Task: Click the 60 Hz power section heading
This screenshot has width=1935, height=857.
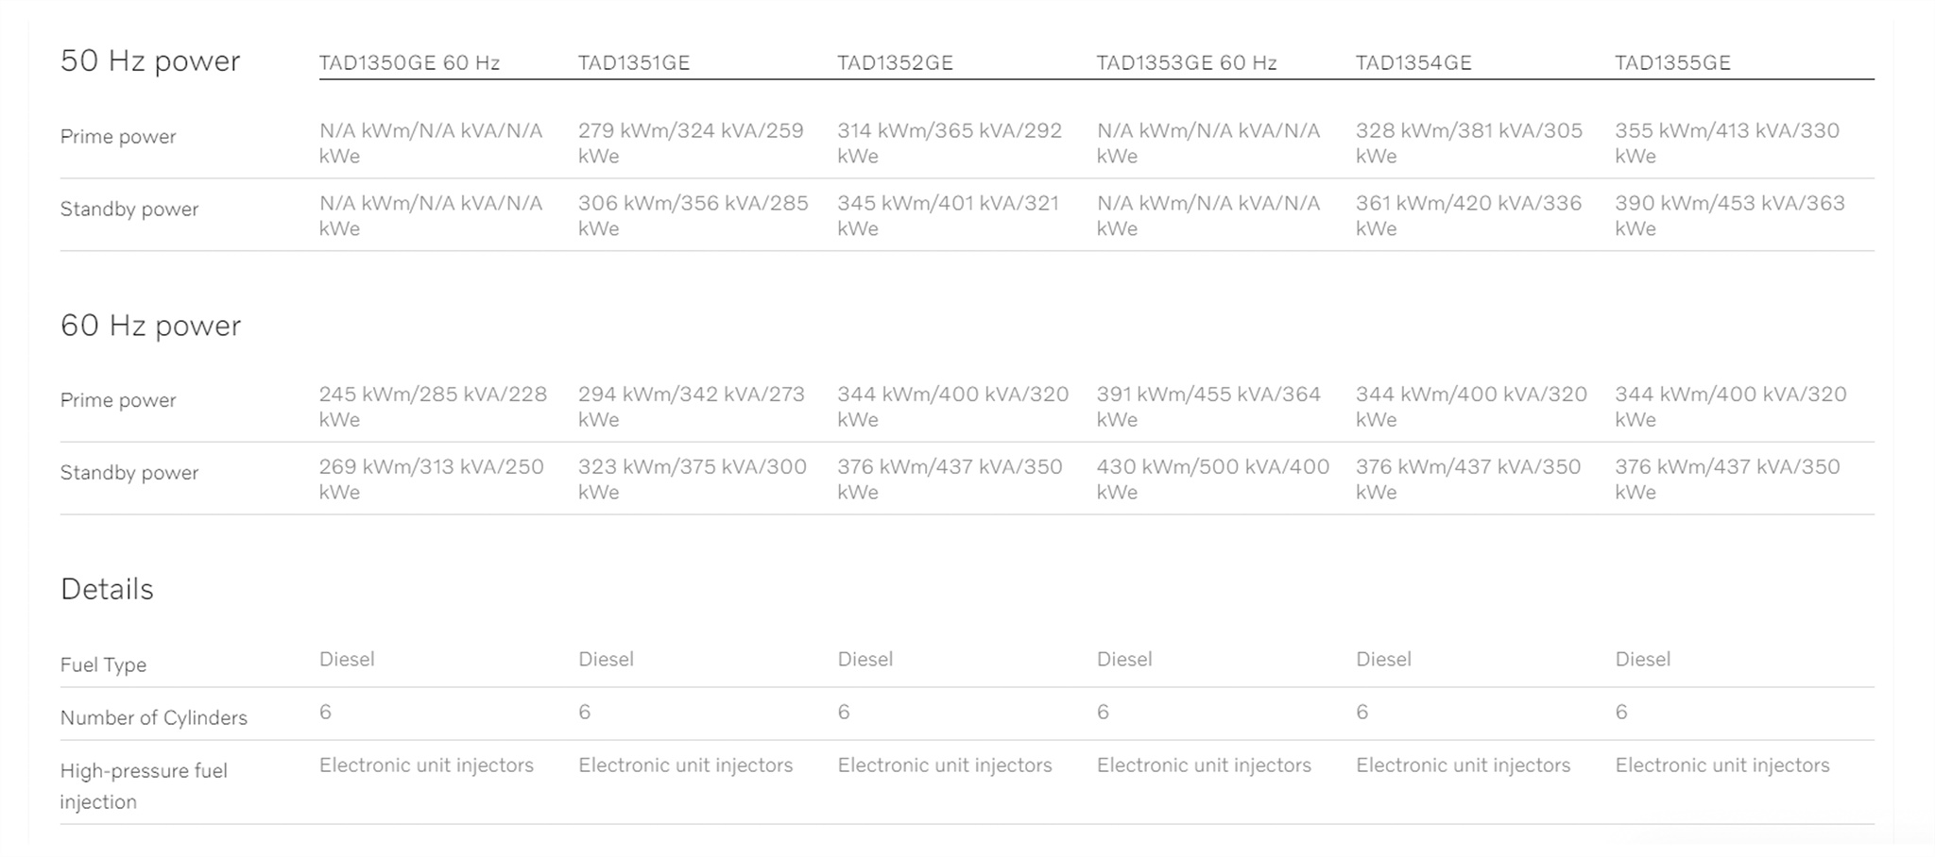Action: pyautogui.click(x=150, y=326)
